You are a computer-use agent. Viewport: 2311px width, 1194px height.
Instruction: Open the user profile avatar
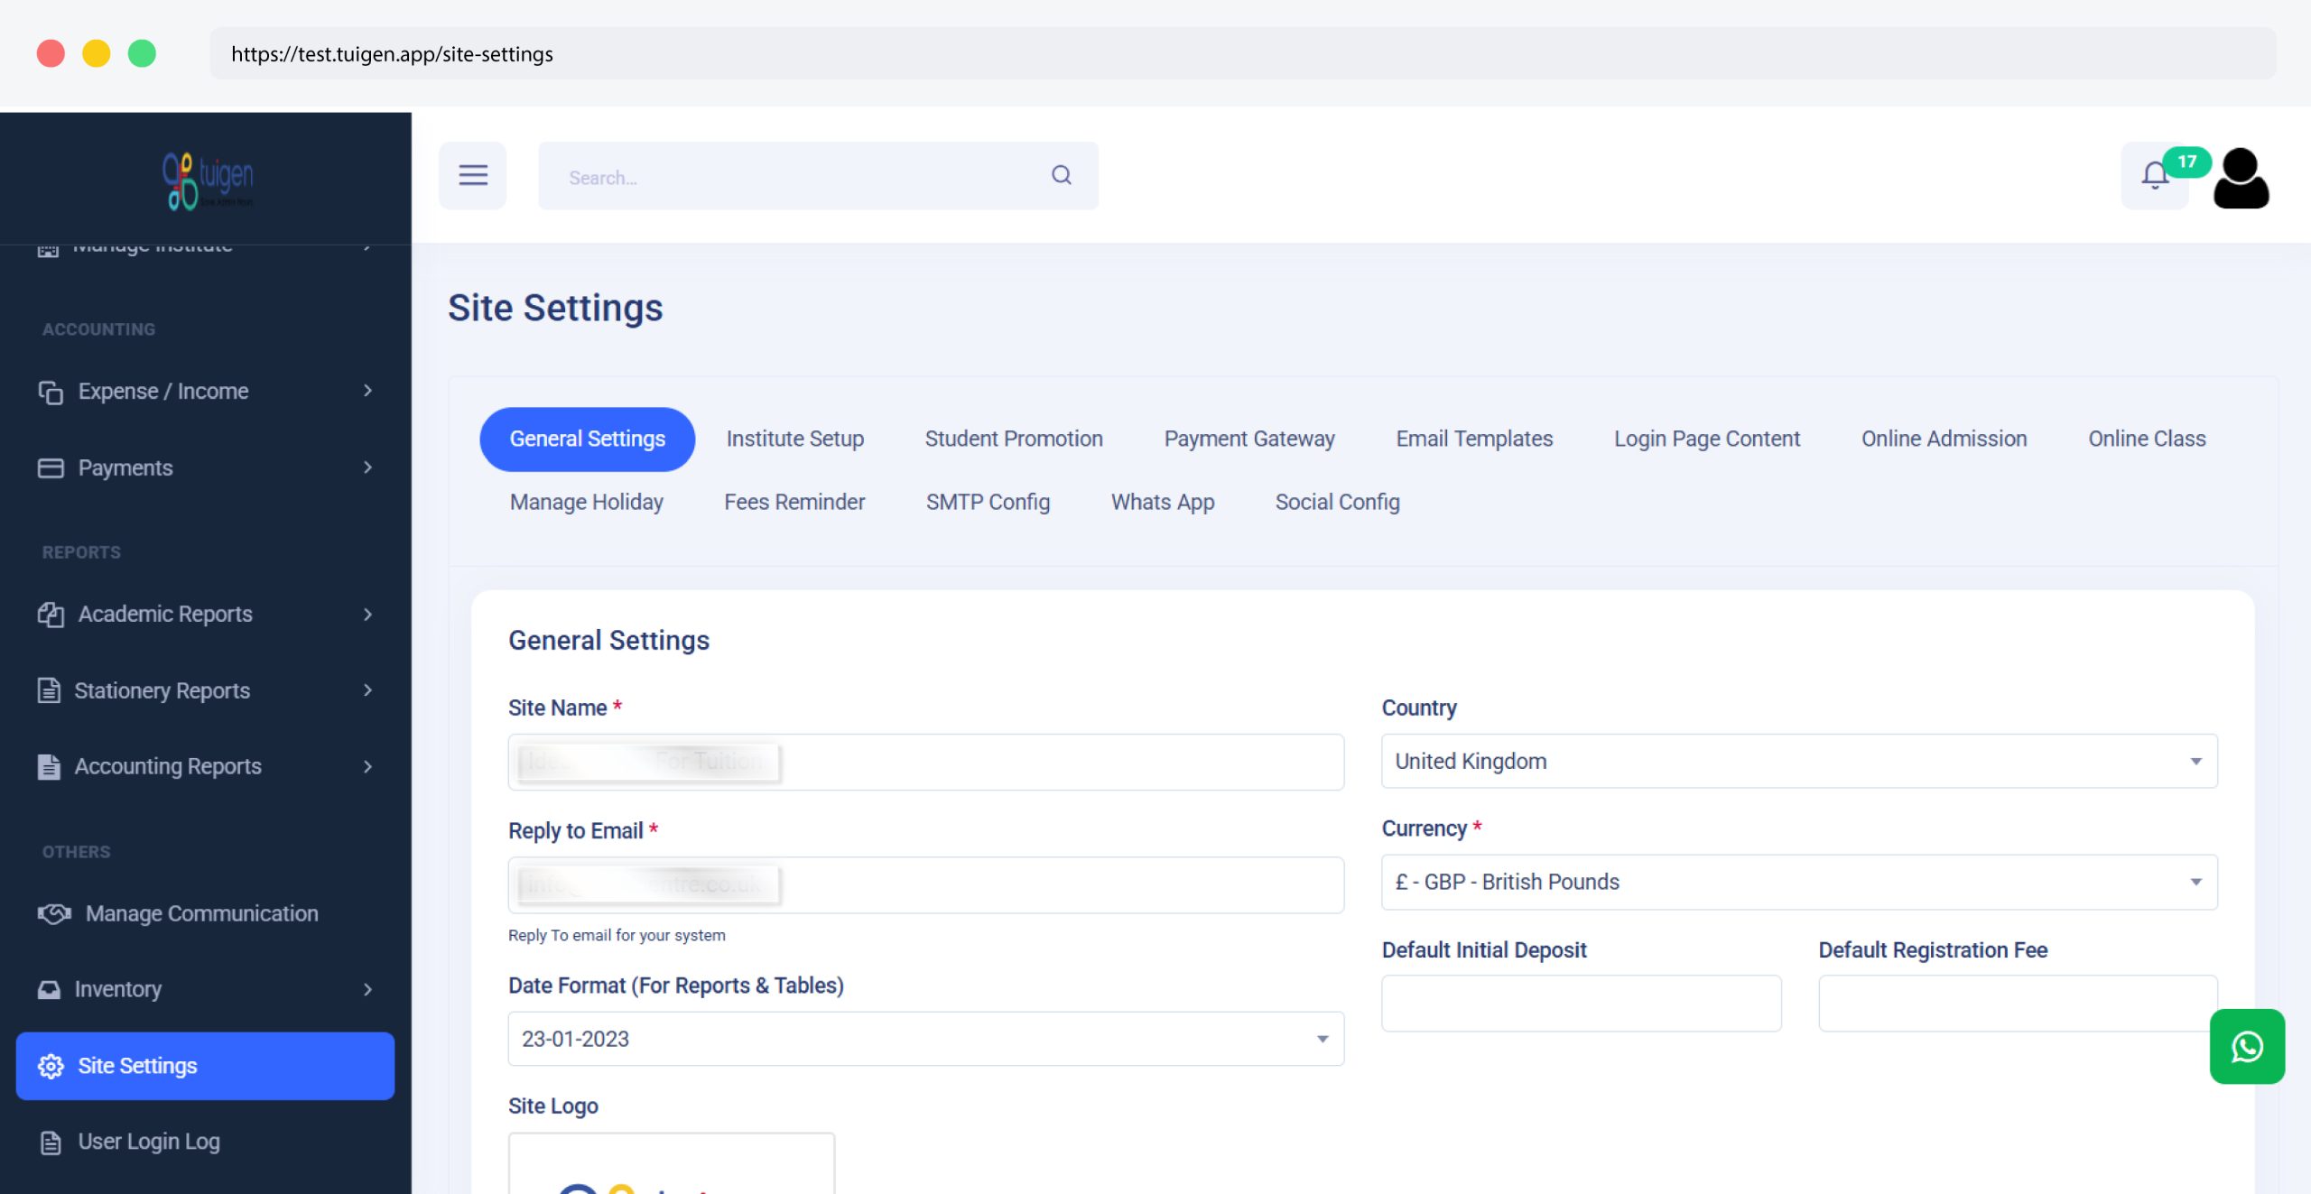coord(2241,178)
